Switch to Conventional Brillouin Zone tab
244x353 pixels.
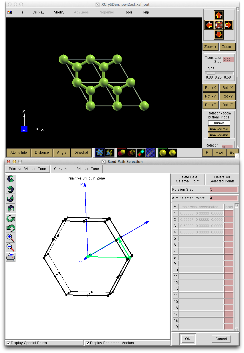(76, 169)
